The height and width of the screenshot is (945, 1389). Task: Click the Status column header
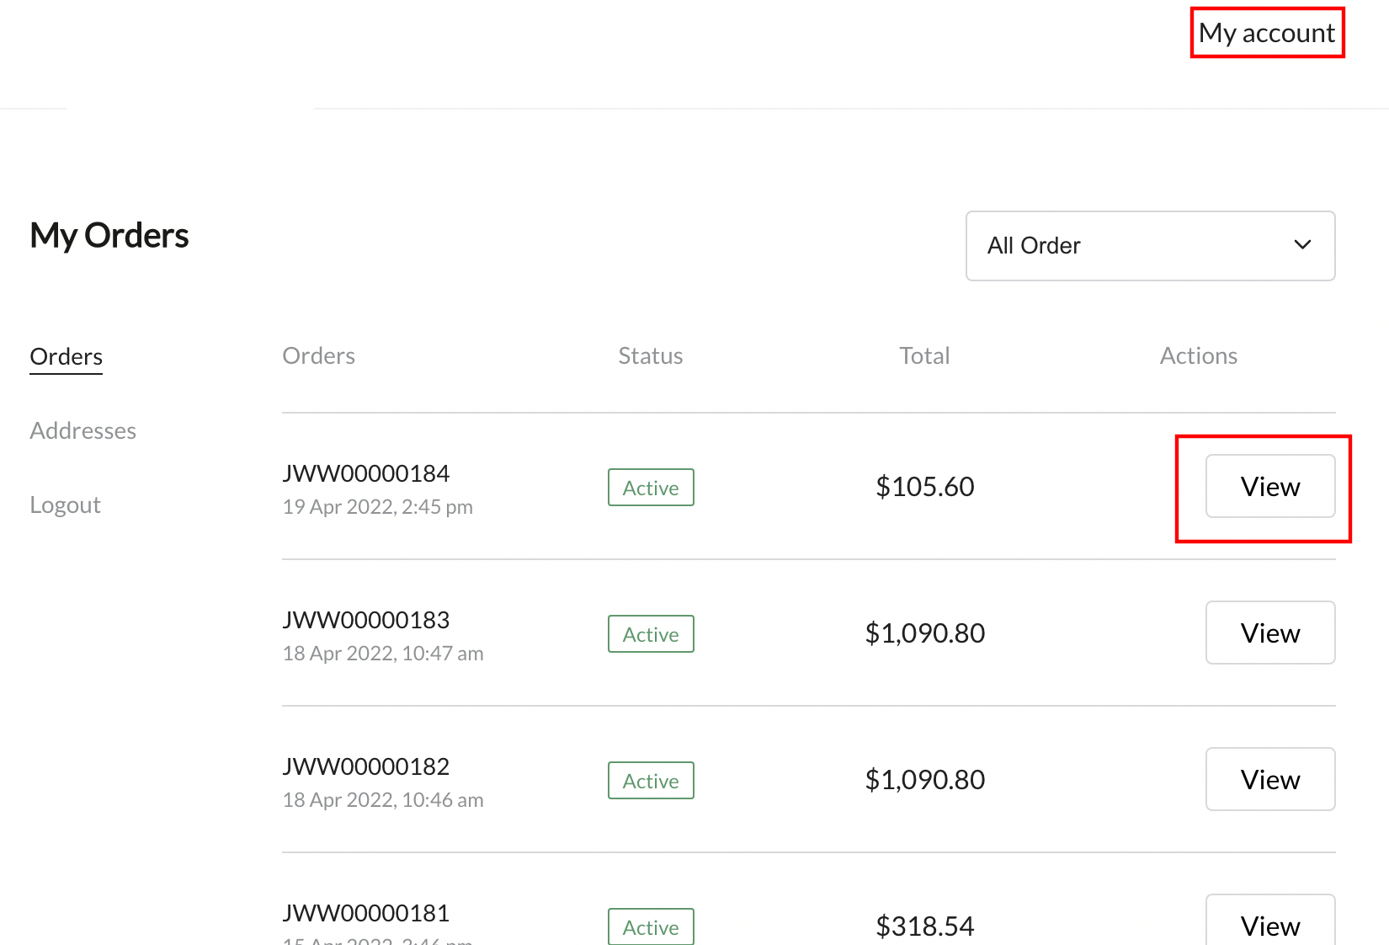point(650,355)
